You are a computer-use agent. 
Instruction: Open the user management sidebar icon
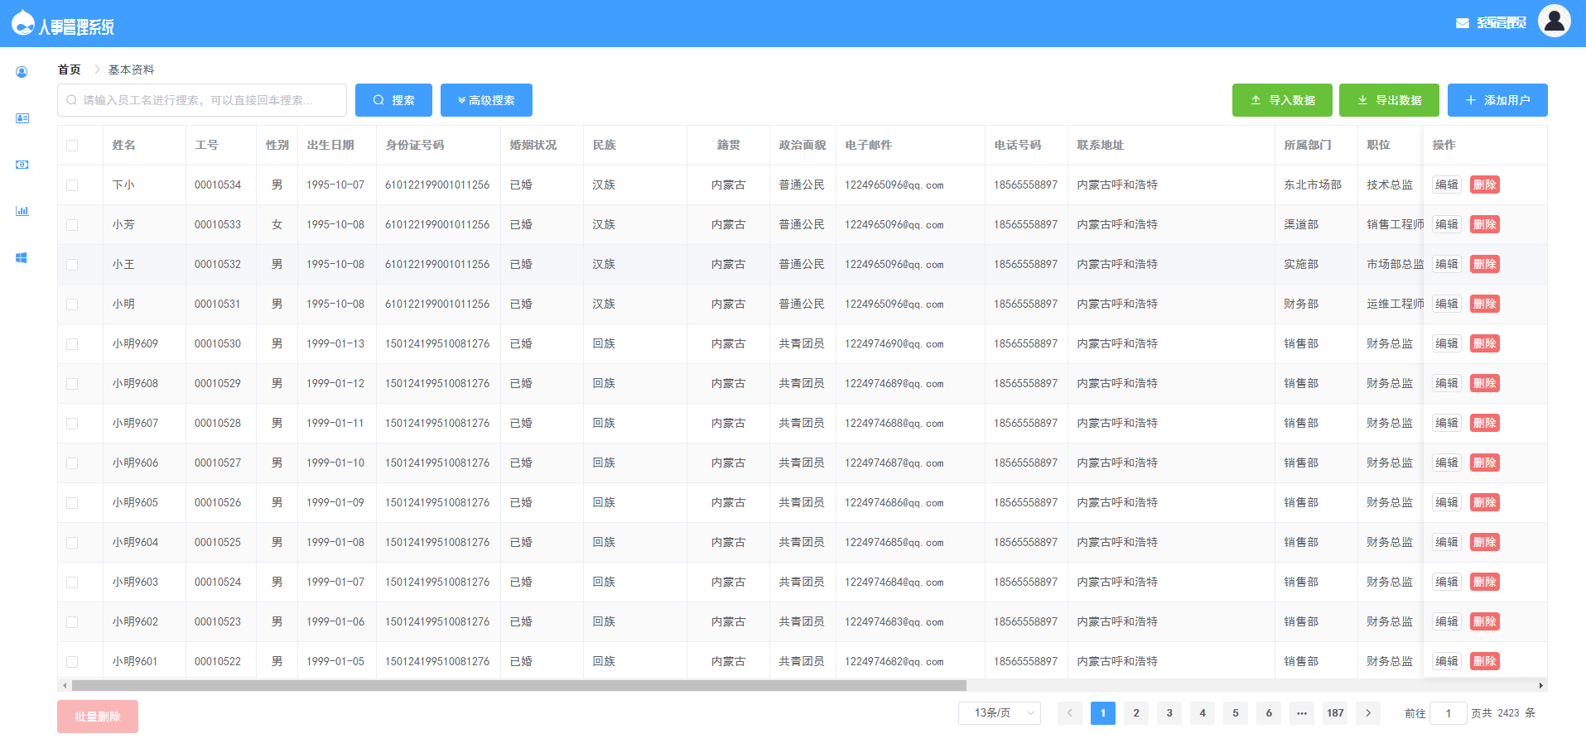click(x=22, y=71)
